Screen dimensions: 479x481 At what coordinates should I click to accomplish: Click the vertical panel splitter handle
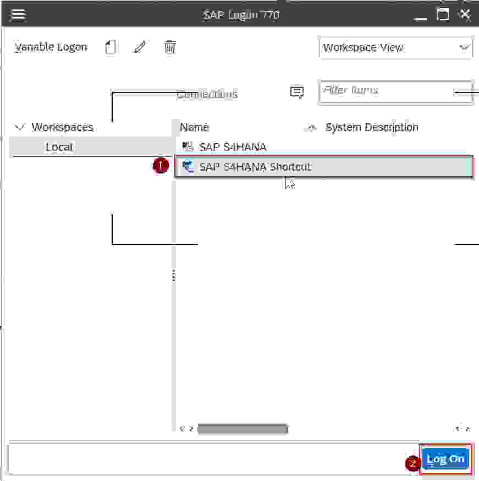pos(174,276)
